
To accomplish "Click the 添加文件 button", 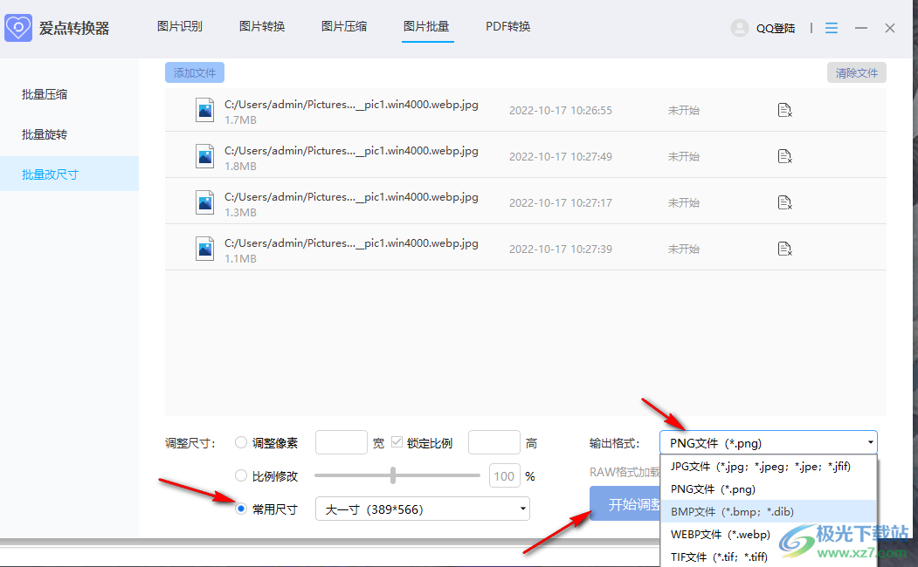I will (195, 72).
